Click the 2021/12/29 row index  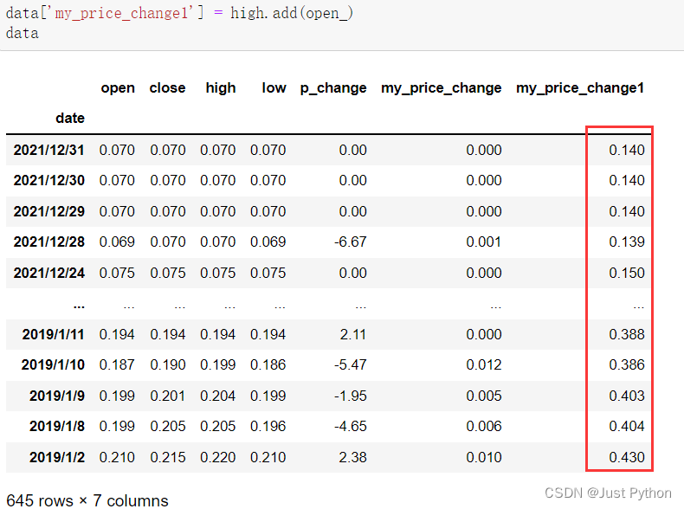coord(48,211)
